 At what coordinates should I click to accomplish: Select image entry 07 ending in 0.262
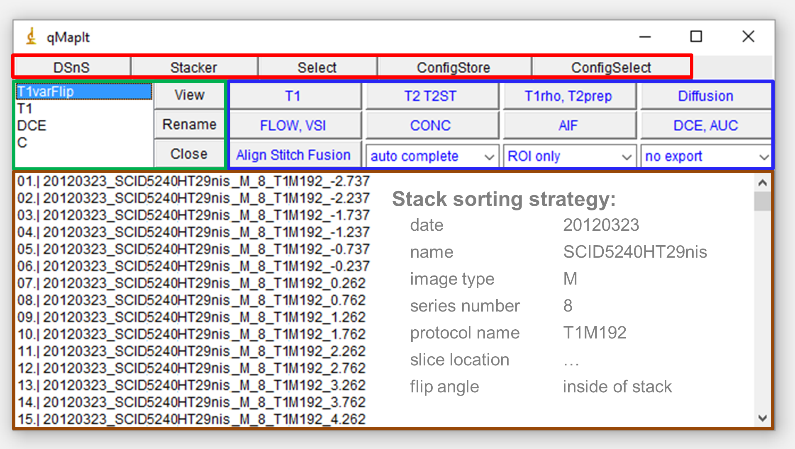[191, 283]
